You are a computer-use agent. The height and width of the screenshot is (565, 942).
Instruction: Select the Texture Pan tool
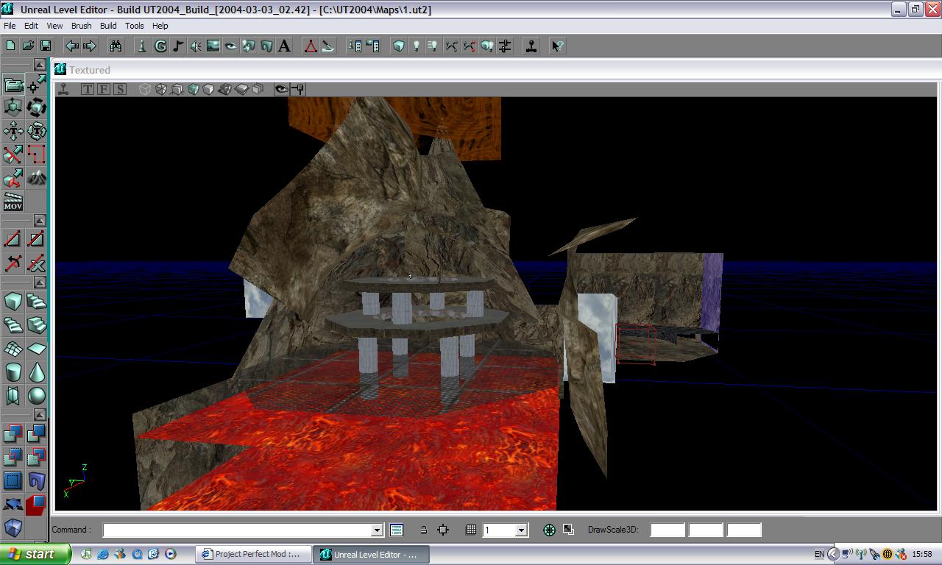(x=13, y=132)
